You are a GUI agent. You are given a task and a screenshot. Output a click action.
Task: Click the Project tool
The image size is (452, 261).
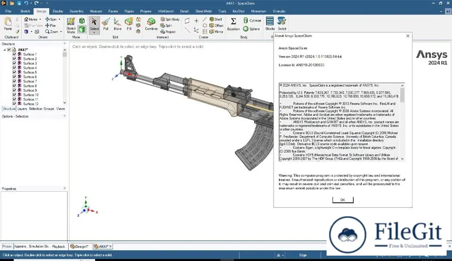point(168,32)
